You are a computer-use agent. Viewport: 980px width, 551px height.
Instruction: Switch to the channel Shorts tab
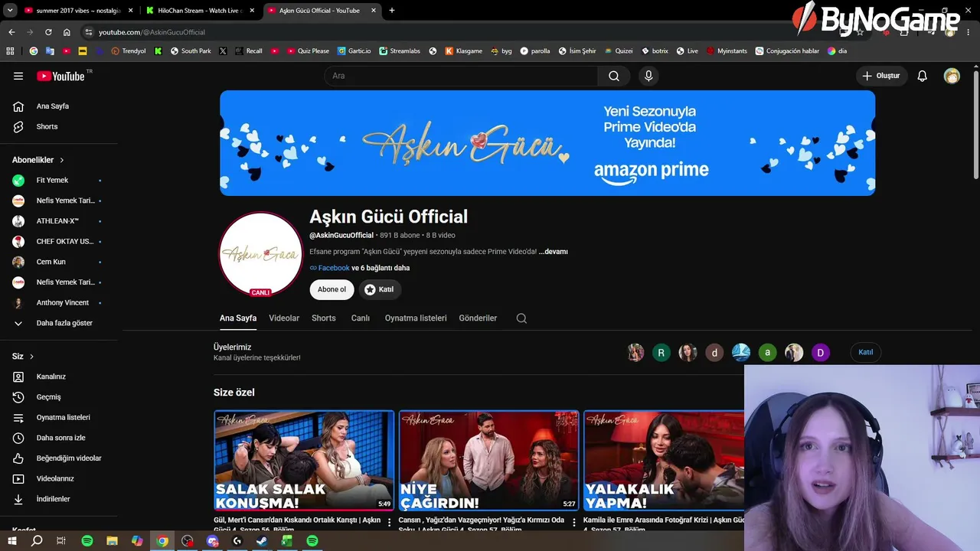pyautogui.click(x=324, y=318)
